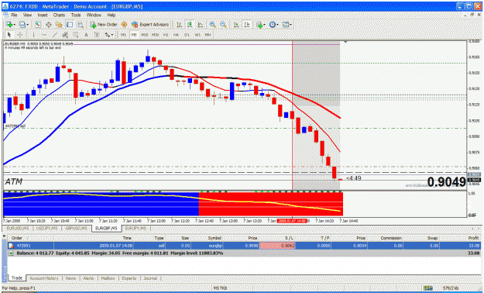Open the Navigator star-folder icon
Viewport: 484px width, 293px height.
pos(59,25)
